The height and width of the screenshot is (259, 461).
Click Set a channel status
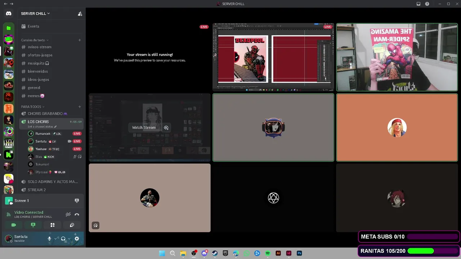(42, 127)
